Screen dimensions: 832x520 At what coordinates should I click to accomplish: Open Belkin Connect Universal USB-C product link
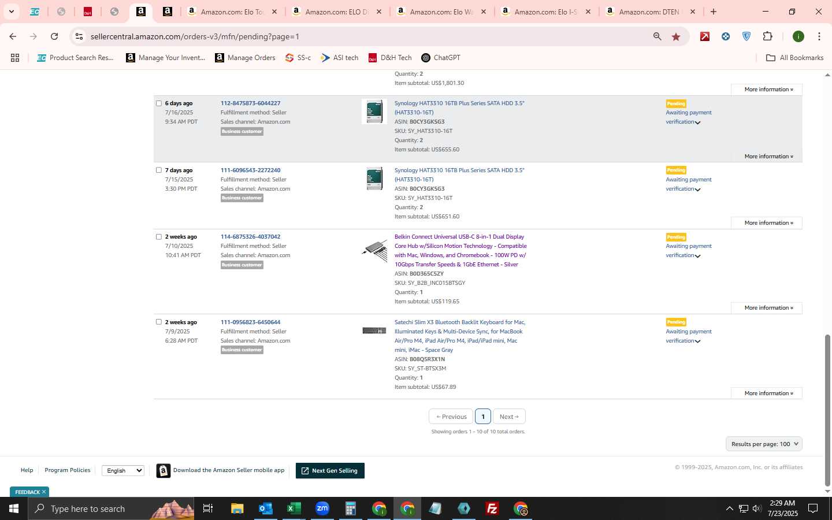click(460, 251)
